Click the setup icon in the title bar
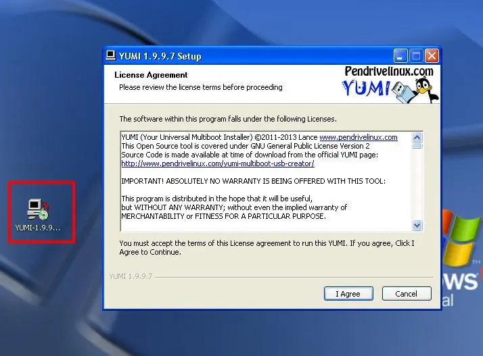The height and width of the screenshot is (356, 483). click(110, 55)
